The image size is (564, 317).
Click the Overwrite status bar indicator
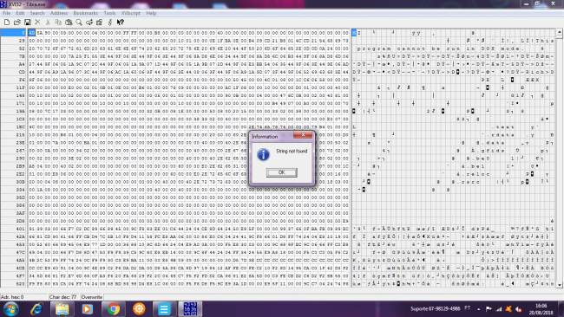pyautogui.click(x=92, y=297)
